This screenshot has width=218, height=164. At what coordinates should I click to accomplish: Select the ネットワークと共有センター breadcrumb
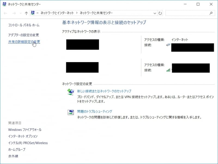(x=96, y=13)
